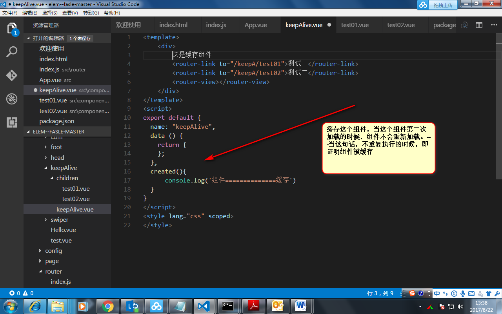Click the volume speaker tray icon
This screenshot has height=314, width=502.
(x=460, y=306)
